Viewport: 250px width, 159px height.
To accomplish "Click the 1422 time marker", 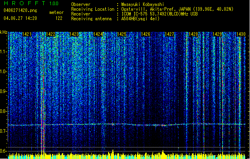I will click(50, 34).
